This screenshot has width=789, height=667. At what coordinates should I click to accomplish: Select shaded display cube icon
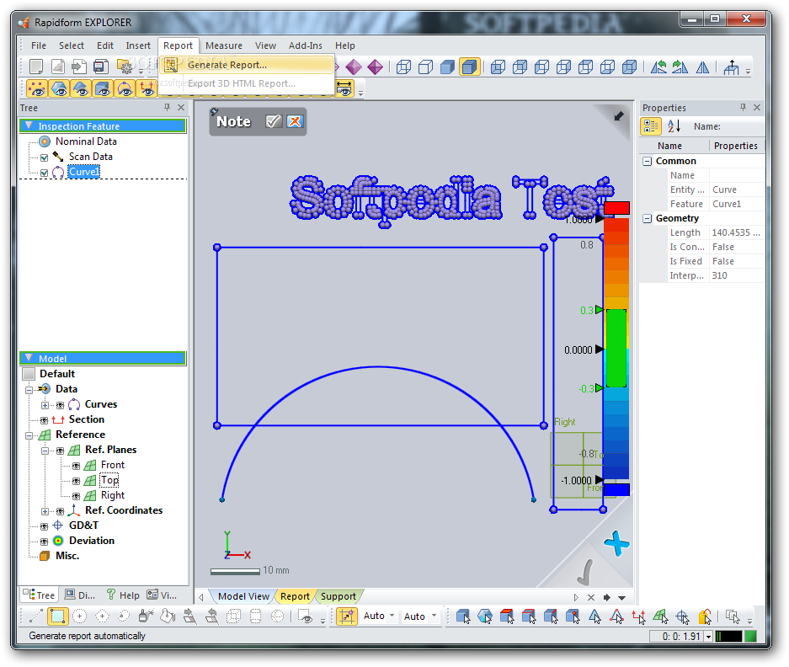pyautogui.click(x=447, y=67)
